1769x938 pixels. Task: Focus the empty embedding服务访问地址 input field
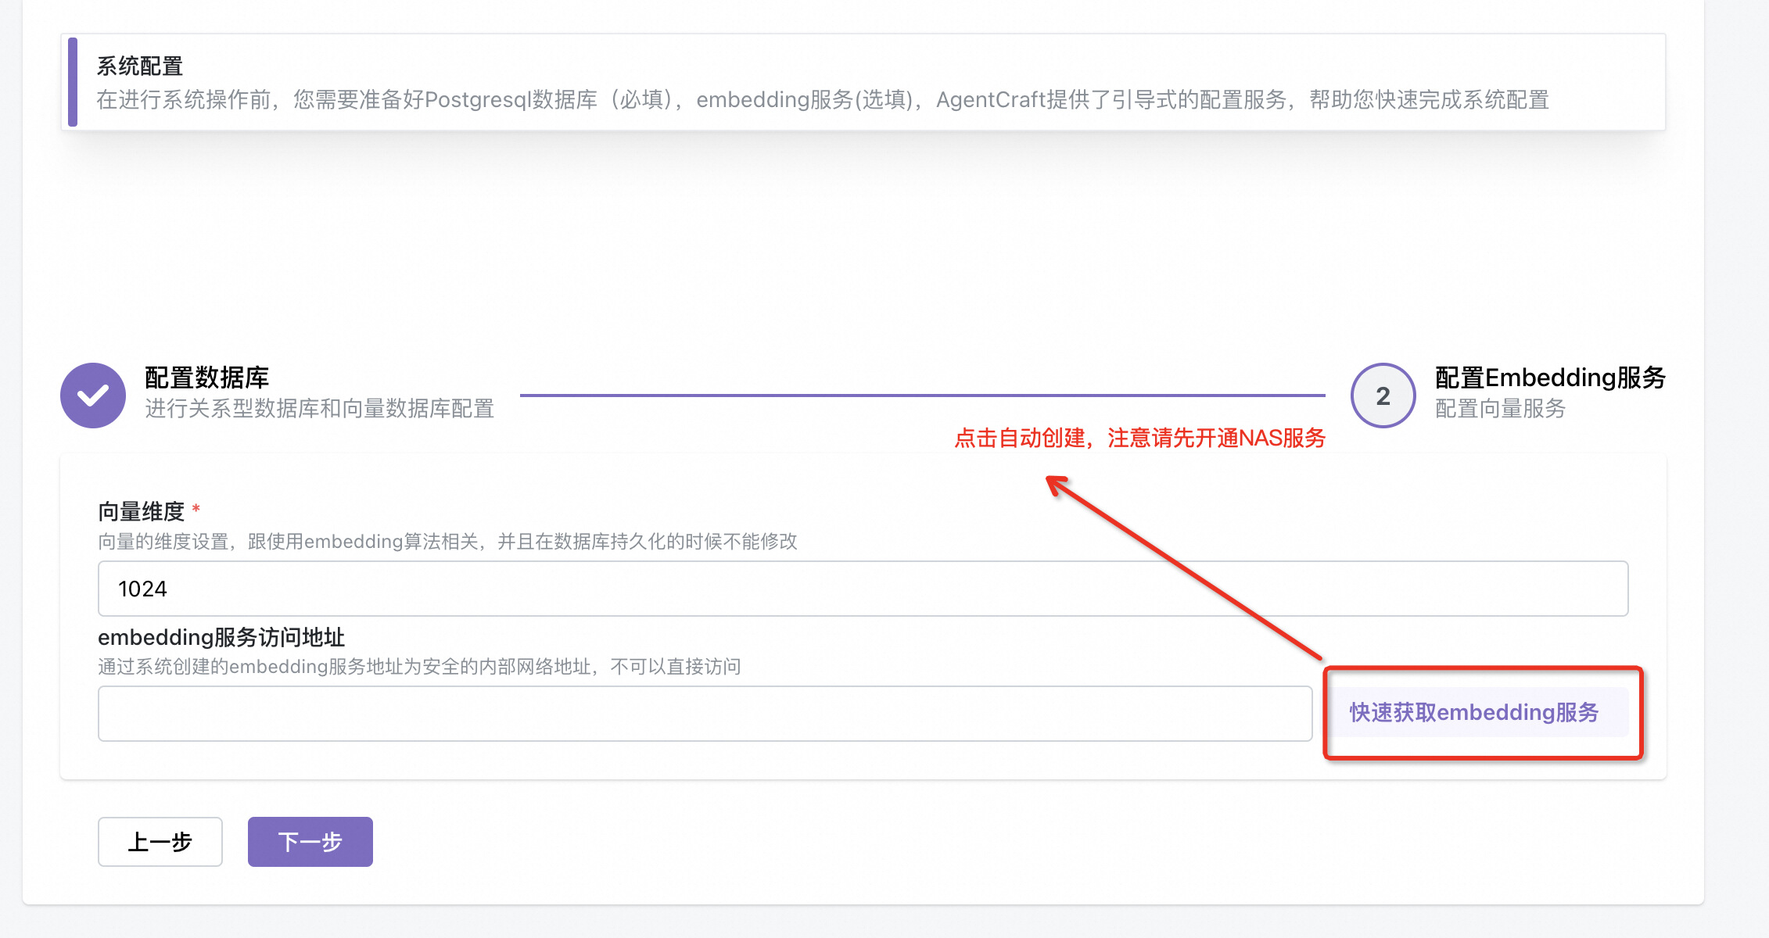click(x=704, y=714)
